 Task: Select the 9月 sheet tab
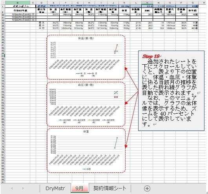(79, 188)
